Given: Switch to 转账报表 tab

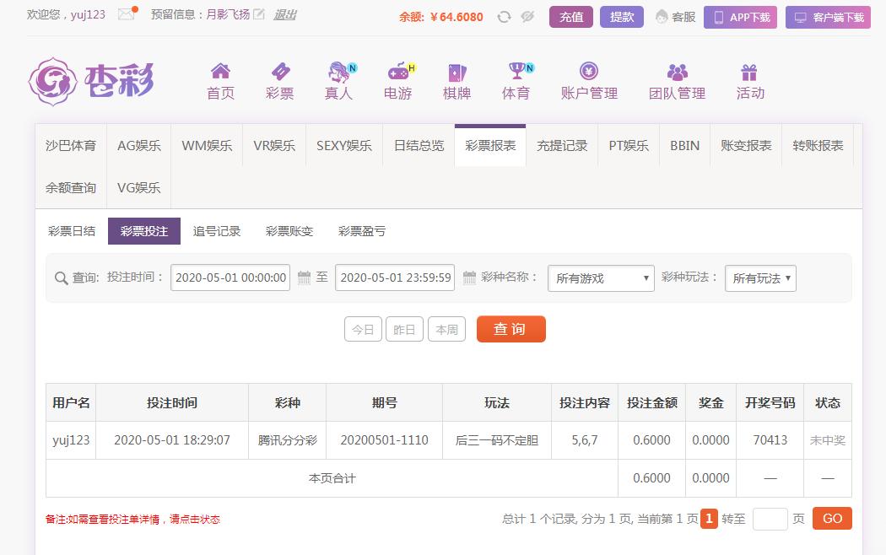Looking at the screenshot, I should click(x=818, y=146).
